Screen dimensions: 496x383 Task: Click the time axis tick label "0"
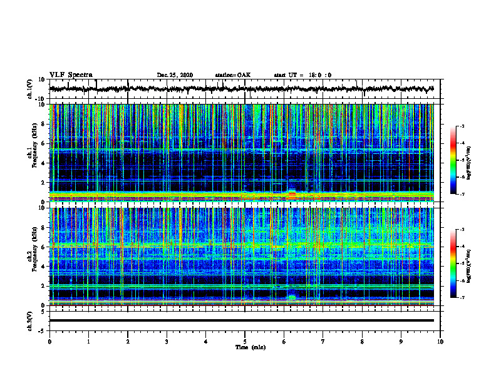(49, 342)
